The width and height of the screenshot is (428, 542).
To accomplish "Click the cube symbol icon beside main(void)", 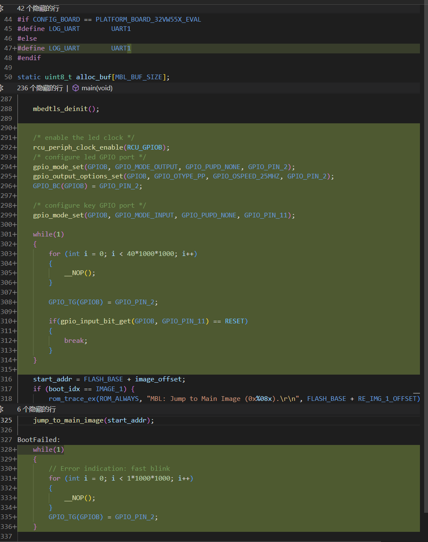I will pyautogui.click(x=75, y=88).
